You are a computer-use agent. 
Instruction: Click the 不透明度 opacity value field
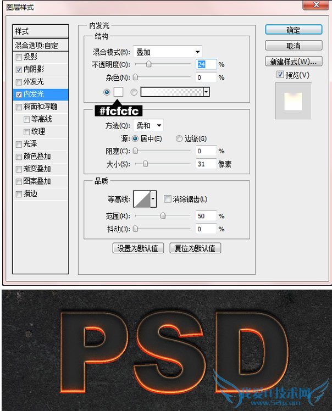tap(206, 64)
